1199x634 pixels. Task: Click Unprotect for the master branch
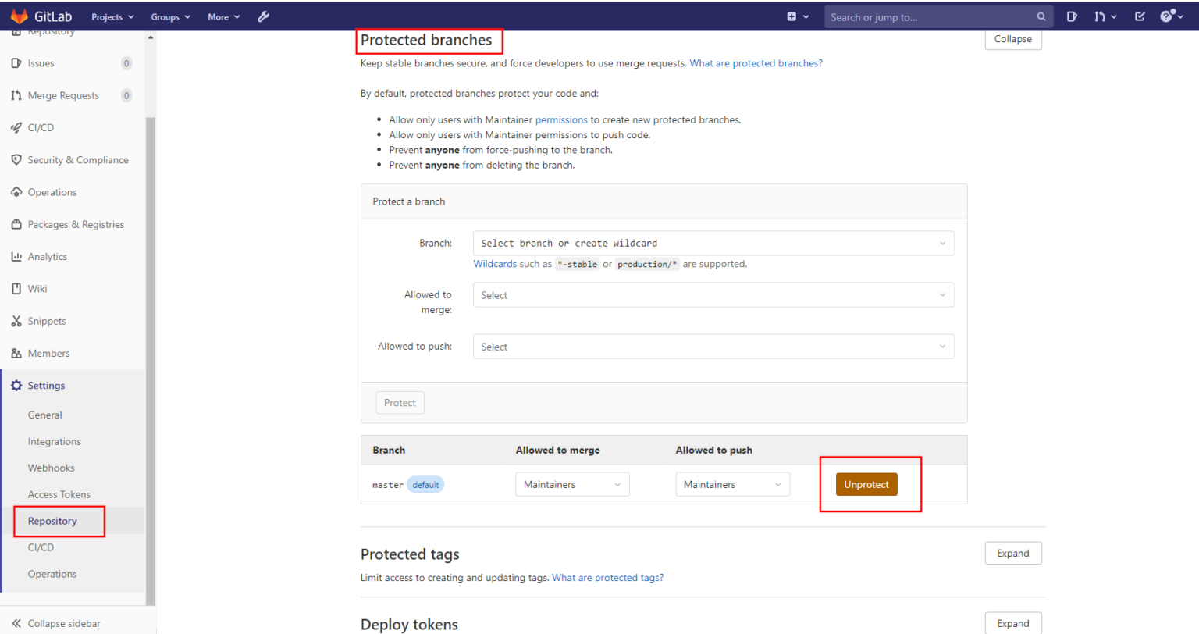tap(866, 484)
